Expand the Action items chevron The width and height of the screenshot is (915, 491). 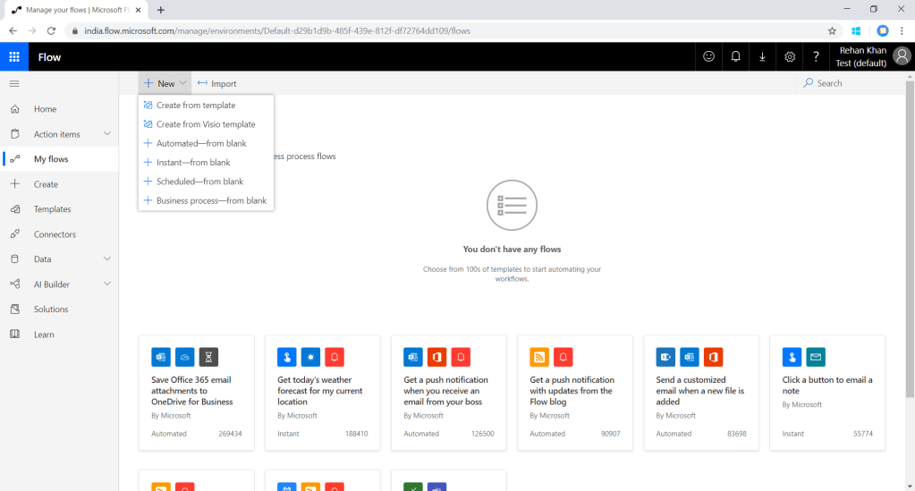[107, 134]
